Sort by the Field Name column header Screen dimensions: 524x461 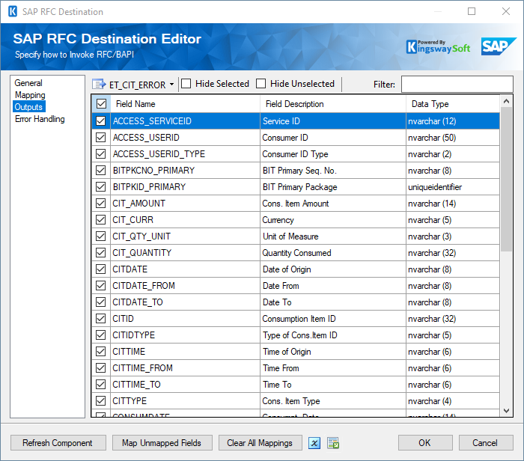(x=185, y=104)
